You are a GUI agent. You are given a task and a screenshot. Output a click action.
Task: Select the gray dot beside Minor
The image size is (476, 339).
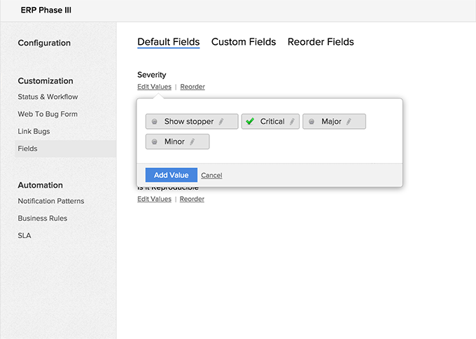pyautogui.click(x=155, y=142)
